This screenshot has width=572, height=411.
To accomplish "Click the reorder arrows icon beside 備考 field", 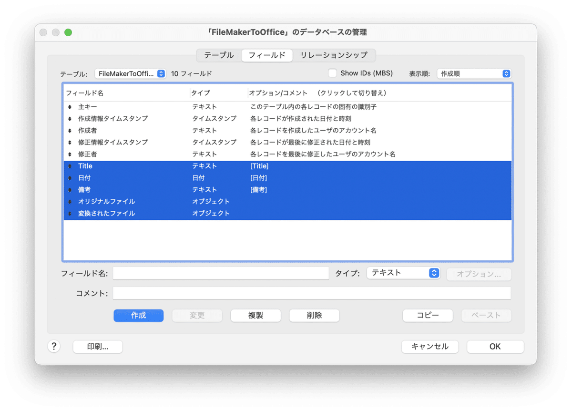I will (70, 189).
